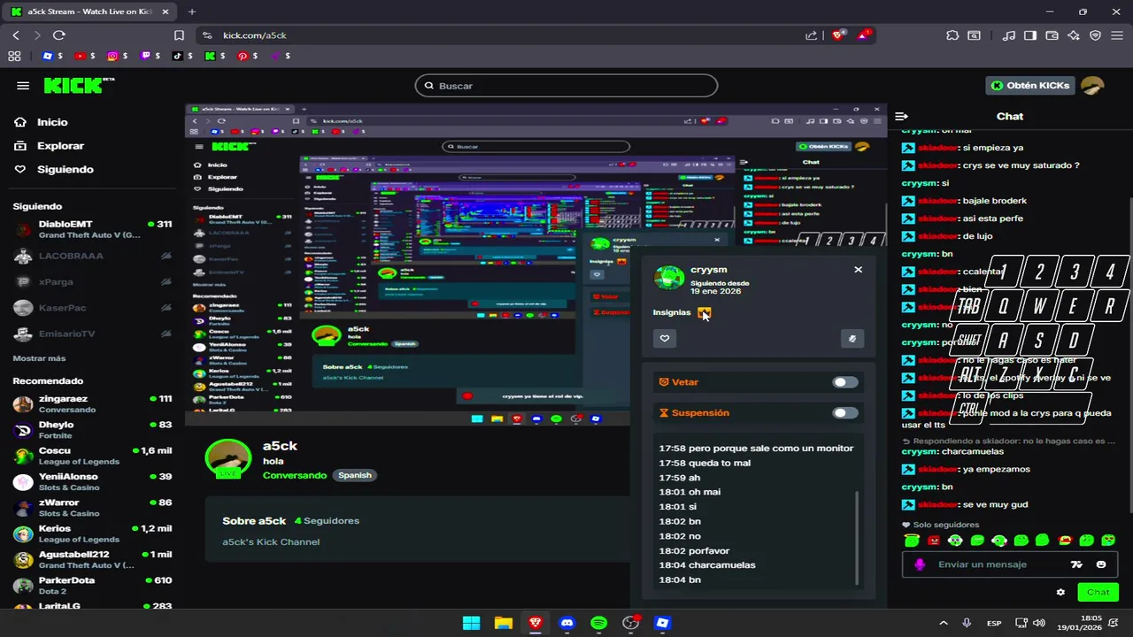Click the address bar kick.com/a5ck

pos(255,35)
